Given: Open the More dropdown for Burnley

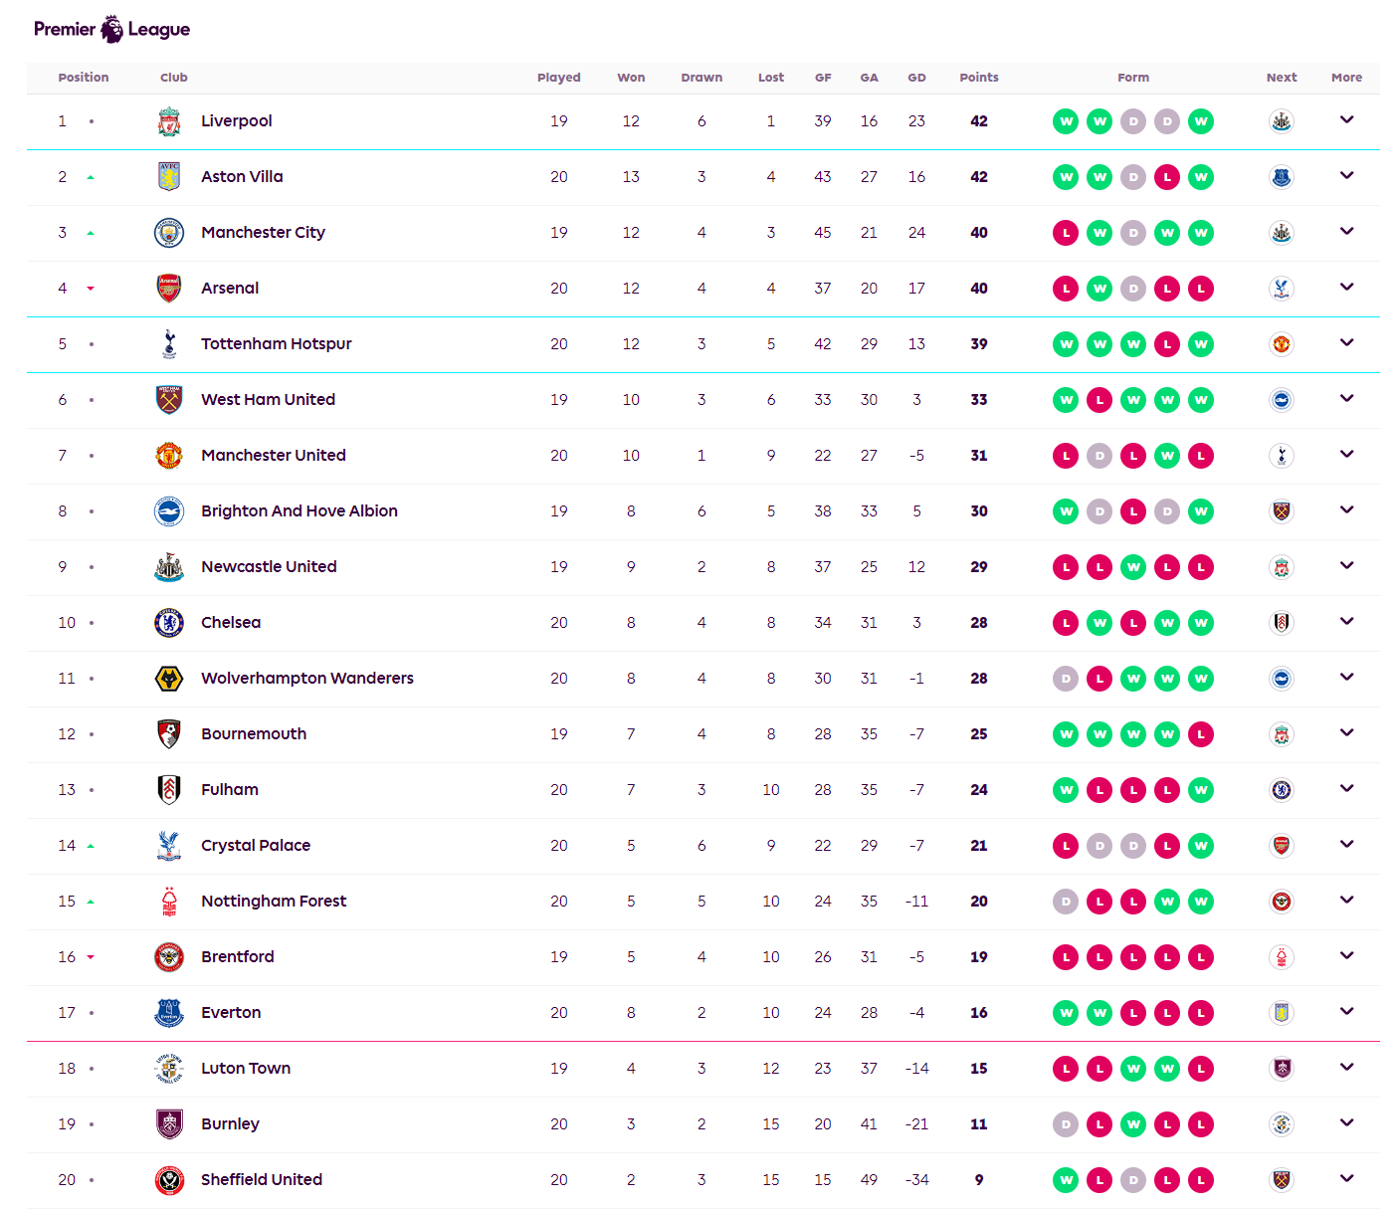Looking at the screenshot, I should (1346, 1123).
